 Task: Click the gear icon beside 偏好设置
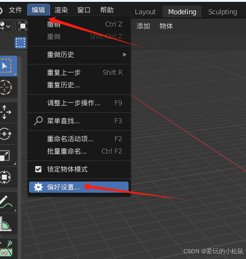(38, 187)
